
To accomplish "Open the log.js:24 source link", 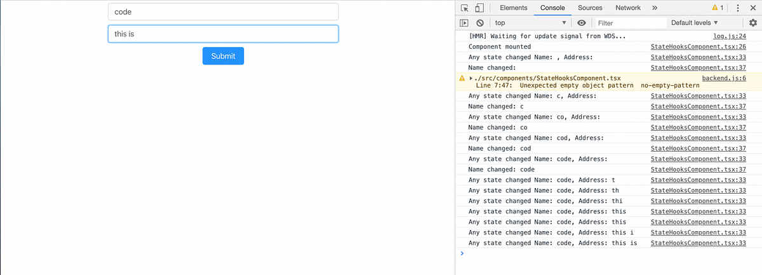I will point(730,37).
